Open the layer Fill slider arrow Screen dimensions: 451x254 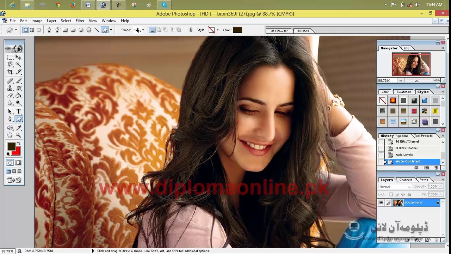(440, 194)
